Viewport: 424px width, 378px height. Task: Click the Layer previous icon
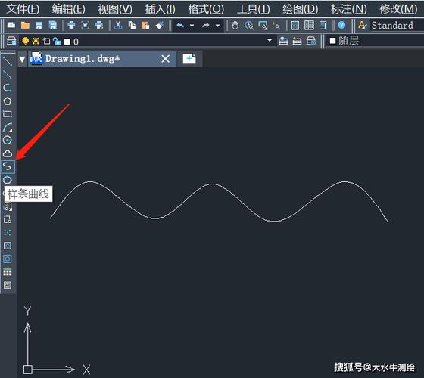coord(297,41)
